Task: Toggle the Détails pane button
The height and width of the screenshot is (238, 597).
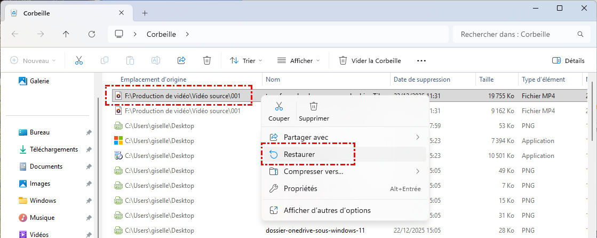Action: pos(568,60)
